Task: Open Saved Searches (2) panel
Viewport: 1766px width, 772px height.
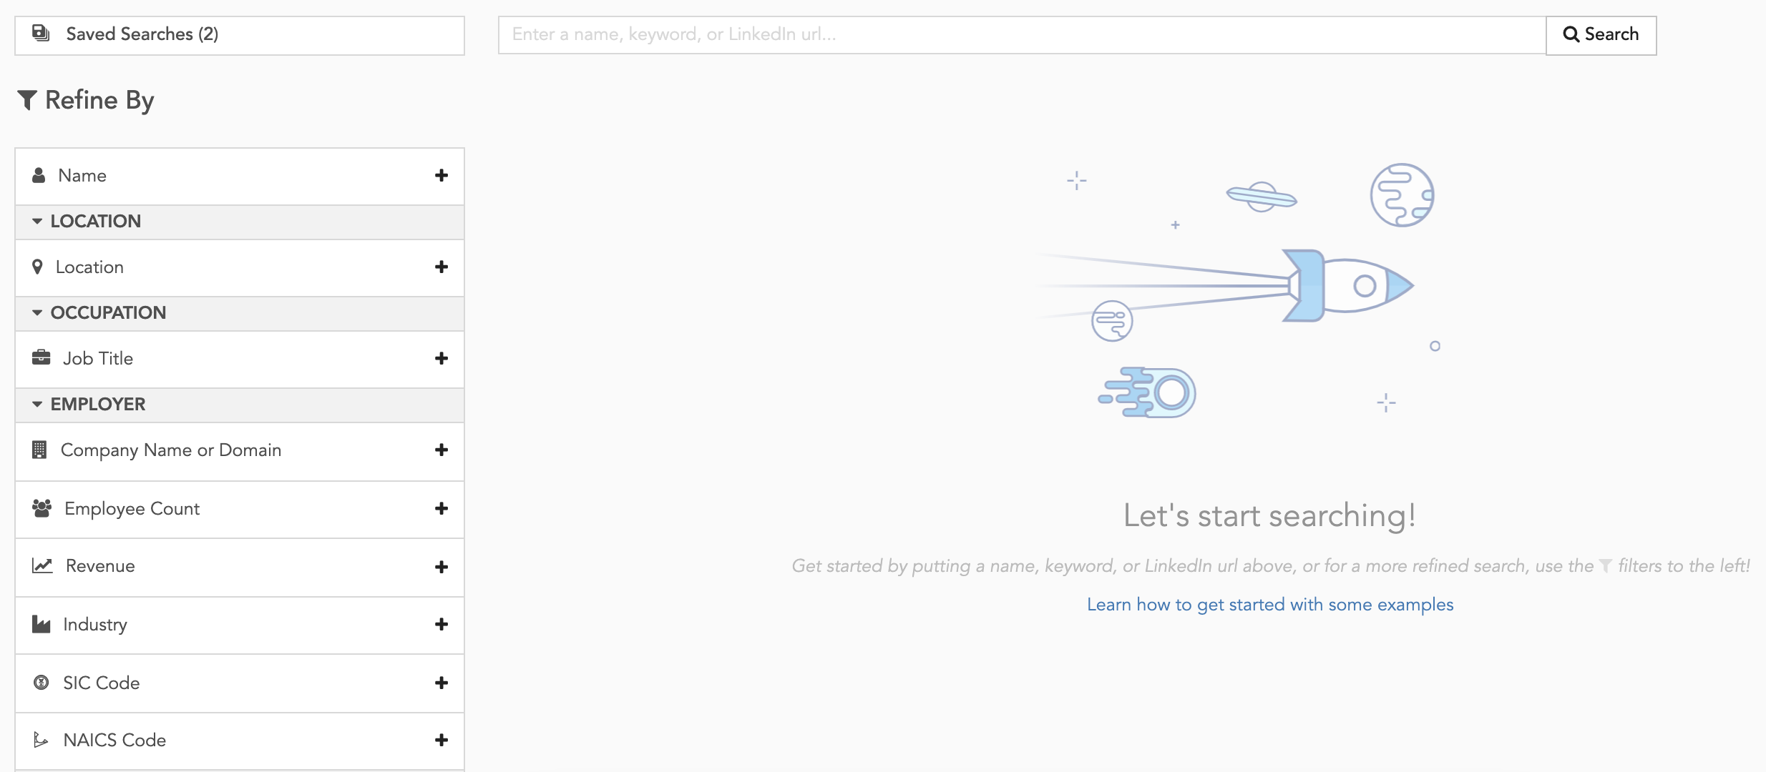Action: (240, 35)
